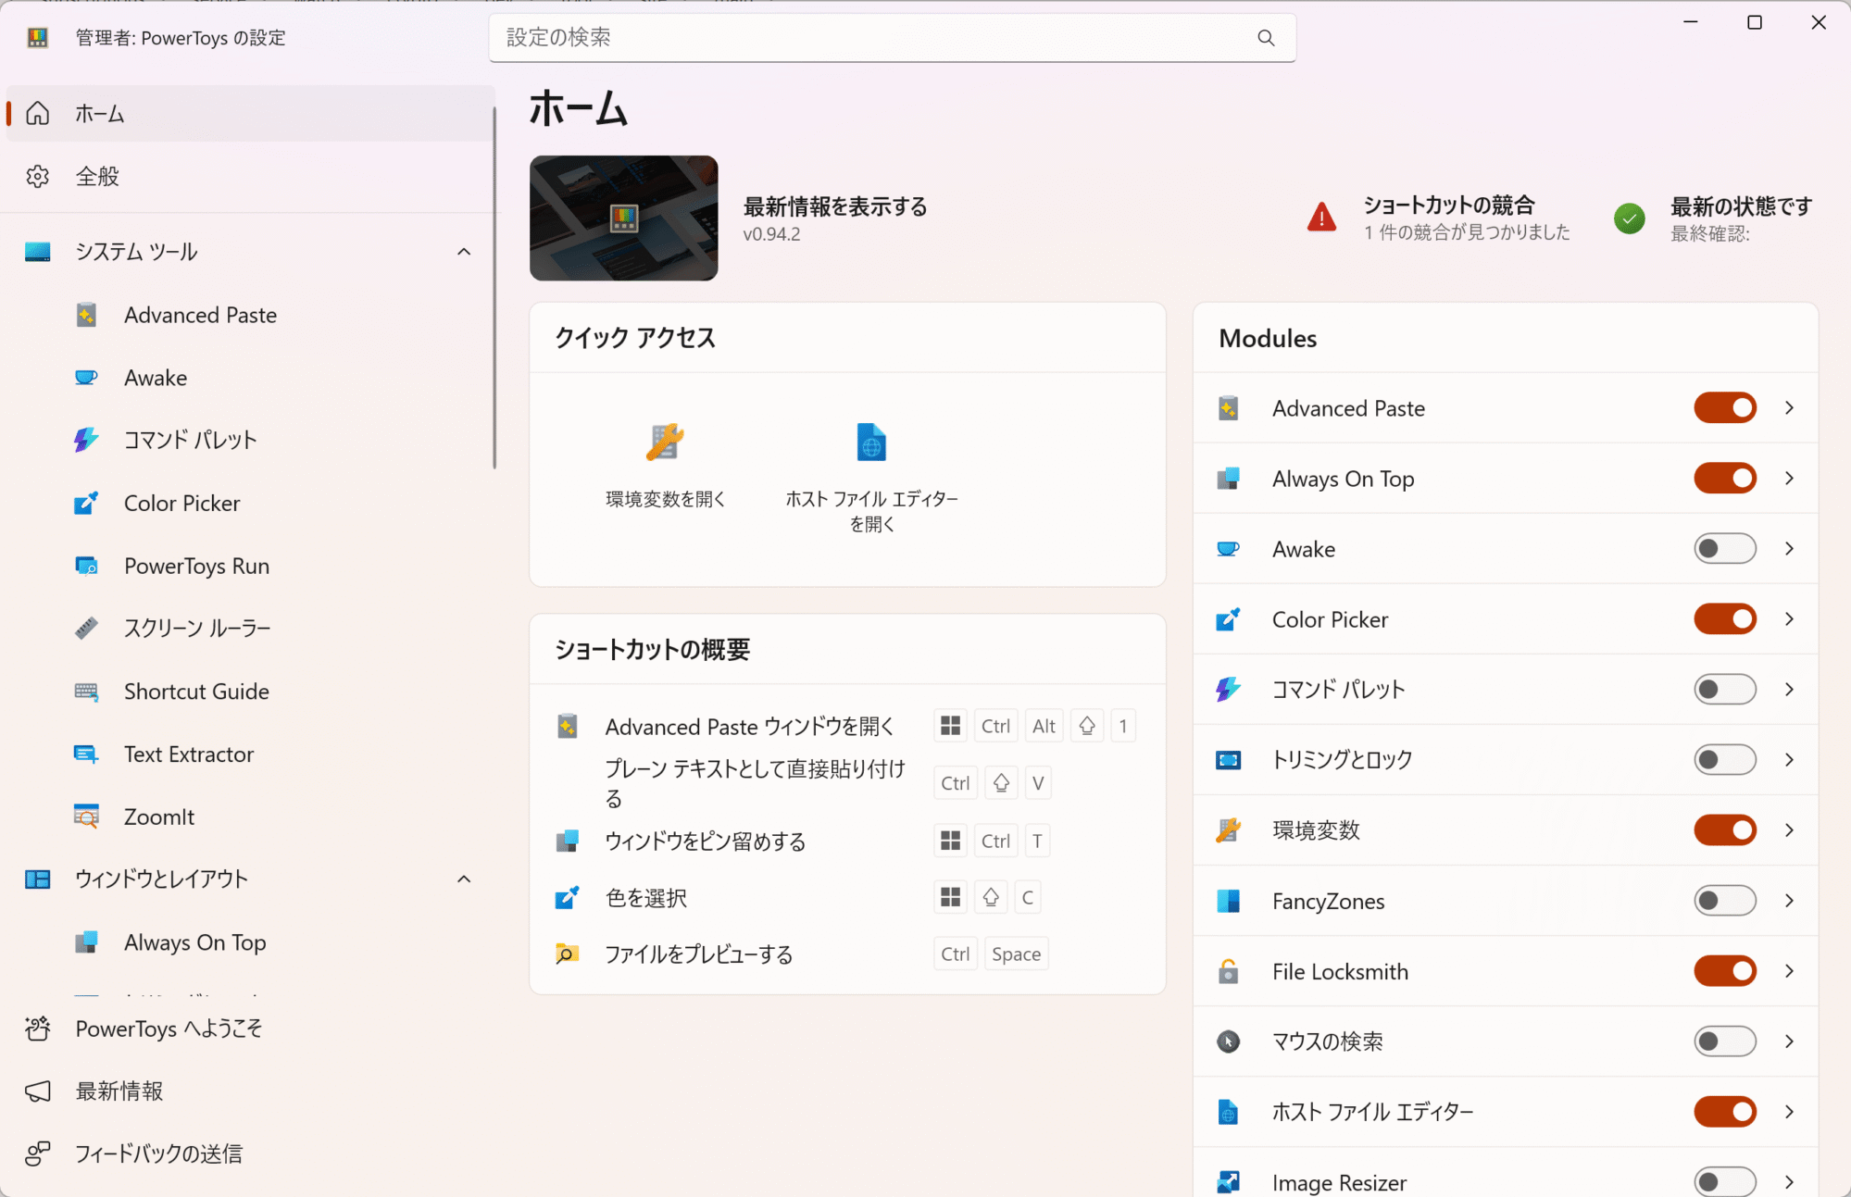Open the 全般 settings page
This screenshot has width=1851, height=1197.
pyautogui.click(x=96, y=176)
